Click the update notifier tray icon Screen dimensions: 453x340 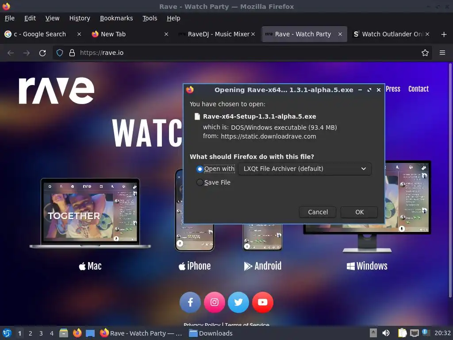point(426,332)
